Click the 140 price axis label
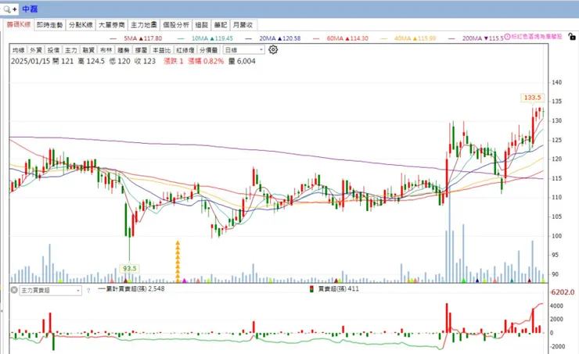Viewport: 579px width, 354px height. pos(557,83)
